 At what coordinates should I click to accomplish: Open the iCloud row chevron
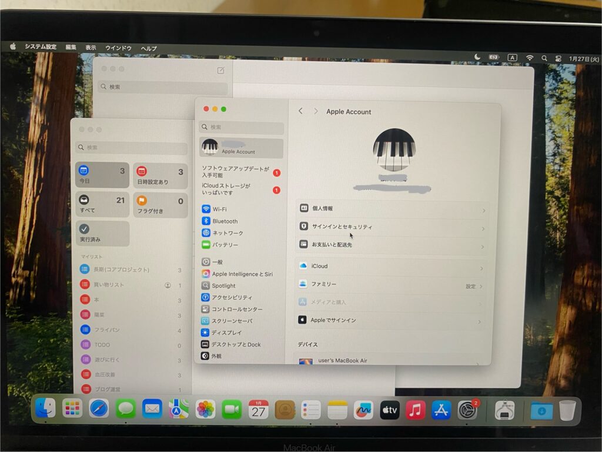(x=481, y=268)
